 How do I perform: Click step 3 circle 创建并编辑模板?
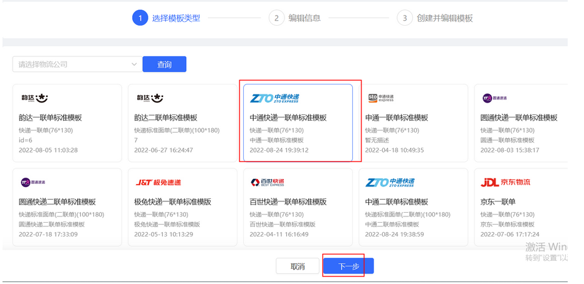pos(405,18)
